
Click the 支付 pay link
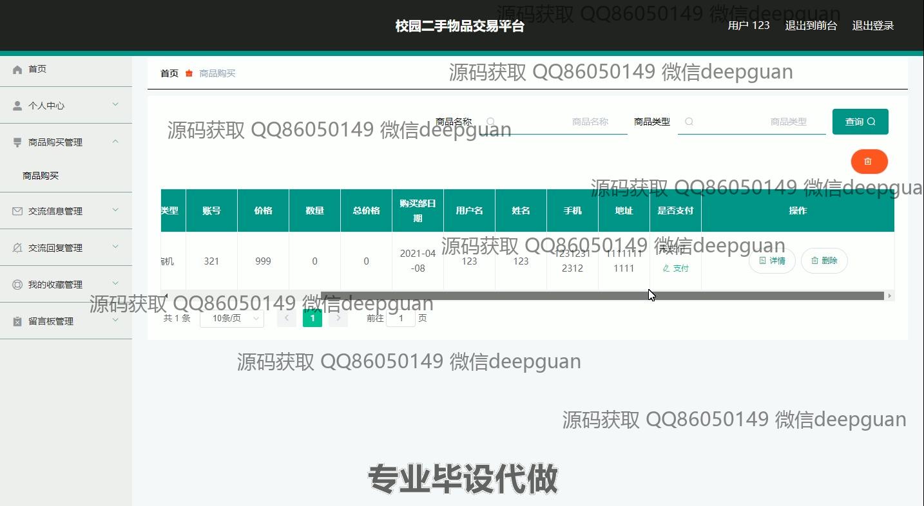[x=675, y=268]
